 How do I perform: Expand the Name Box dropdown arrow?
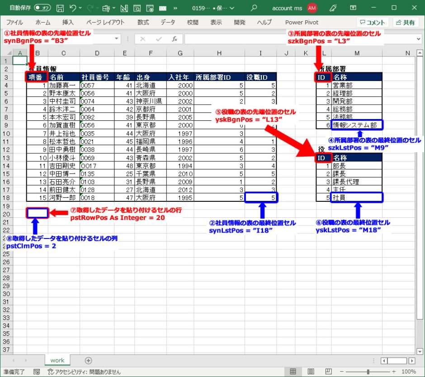117,39
